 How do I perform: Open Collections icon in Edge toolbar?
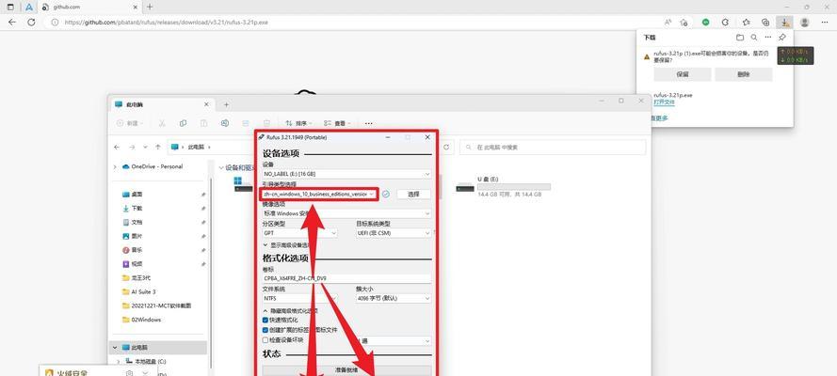tap(765, 23)
